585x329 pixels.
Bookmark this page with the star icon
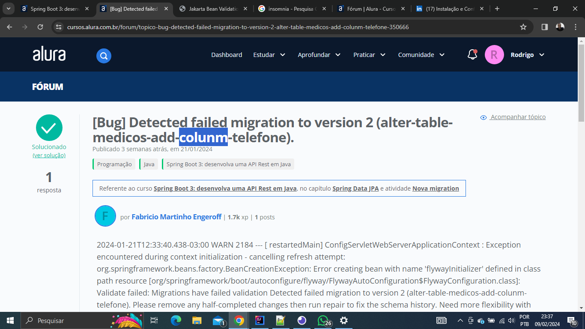[523, 27]
